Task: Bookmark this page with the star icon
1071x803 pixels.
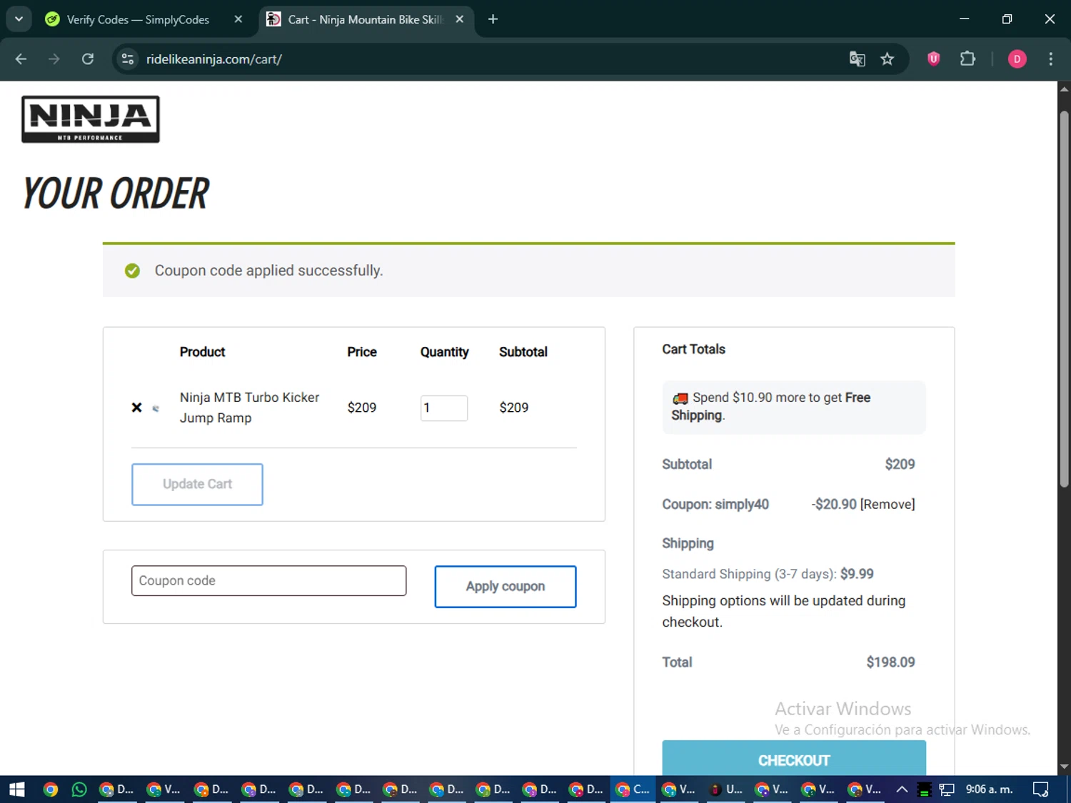Action: coord(887,59)
